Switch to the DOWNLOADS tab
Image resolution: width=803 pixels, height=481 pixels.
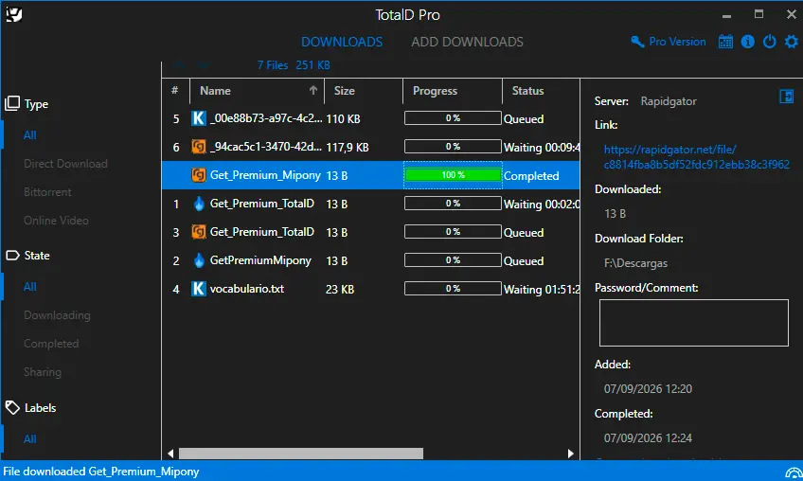(342, 42)
